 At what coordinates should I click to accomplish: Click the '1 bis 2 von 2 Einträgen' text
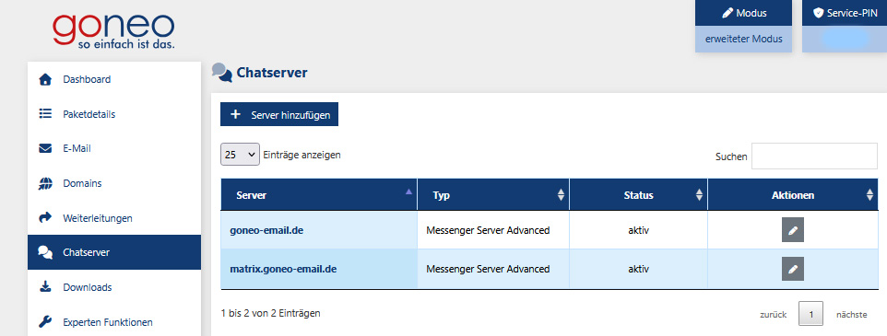pos(270,312)
